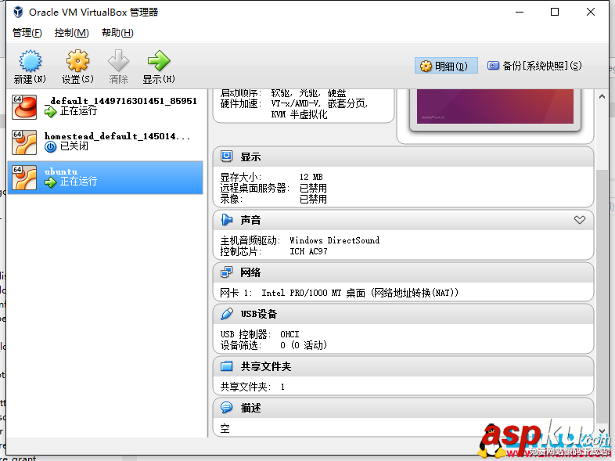Click the Display (显示) section monitor icon

point(226,157)
